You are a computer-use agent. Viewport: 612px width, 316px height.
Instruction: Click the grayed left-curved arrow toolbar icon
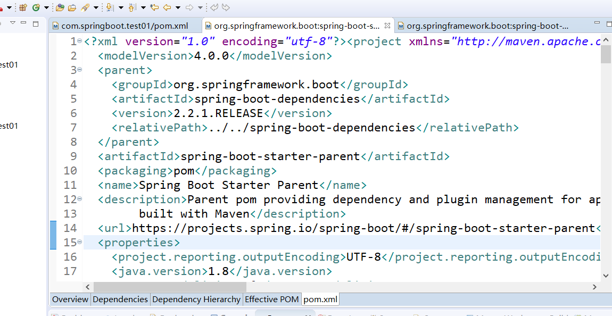click(214, 6)
